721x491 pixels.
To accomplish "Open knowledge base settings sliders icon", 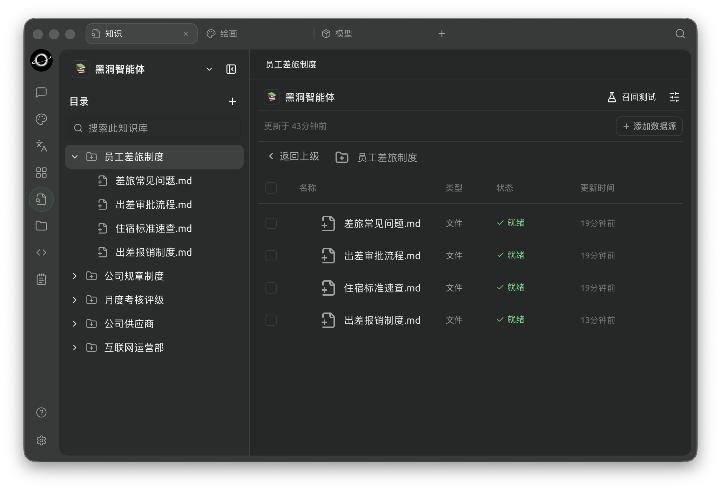I will (674, 97).
